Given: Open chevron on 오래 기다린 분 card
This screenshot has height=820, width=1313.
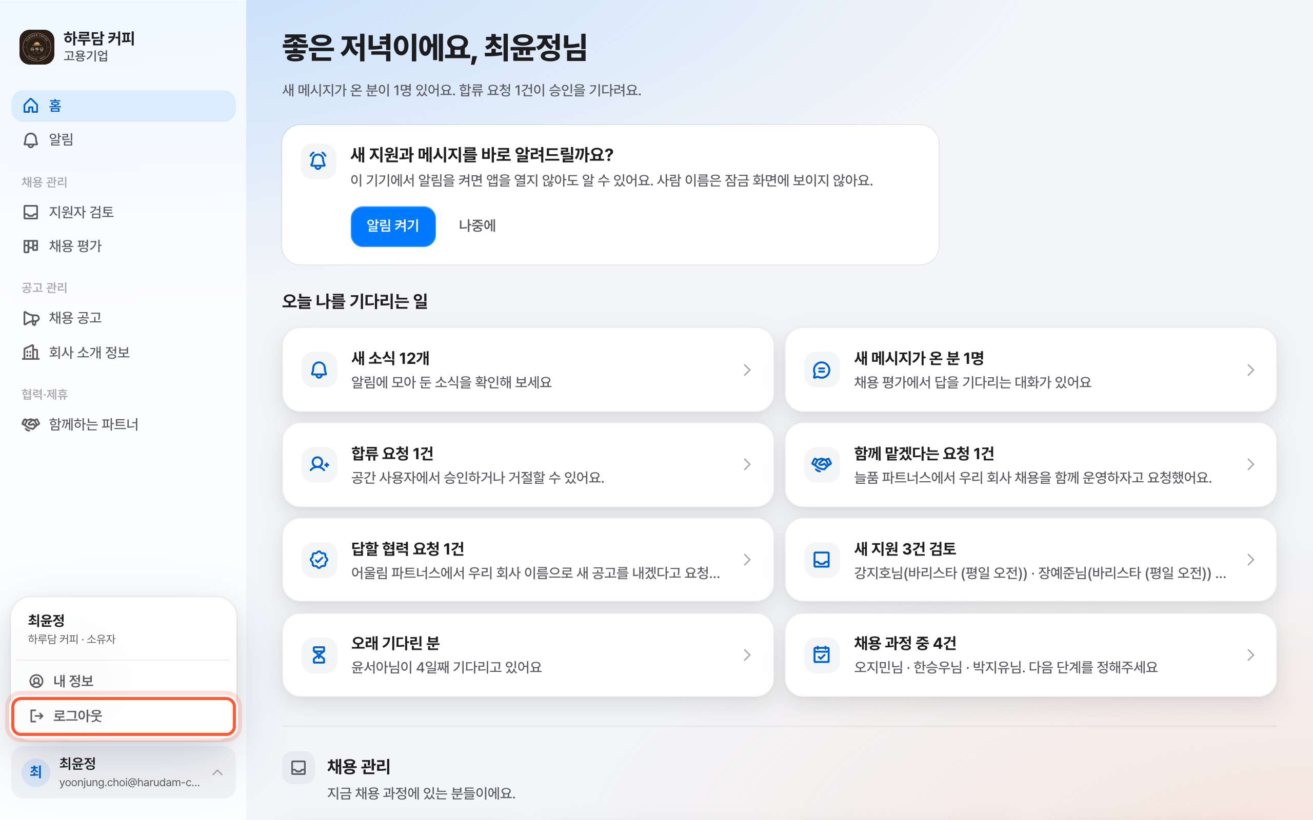Looking at the screenshot, I should [747, 655].
